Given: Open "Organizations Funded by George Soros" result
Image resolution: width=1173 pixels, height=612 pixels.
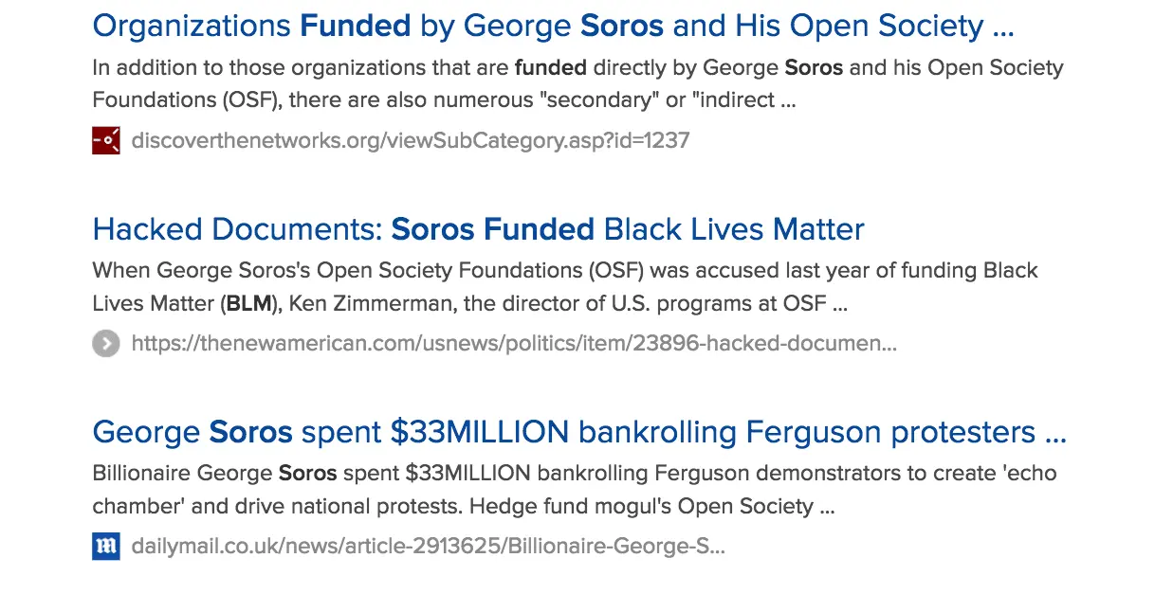Looking at the screenshot, I should (553, 26).
